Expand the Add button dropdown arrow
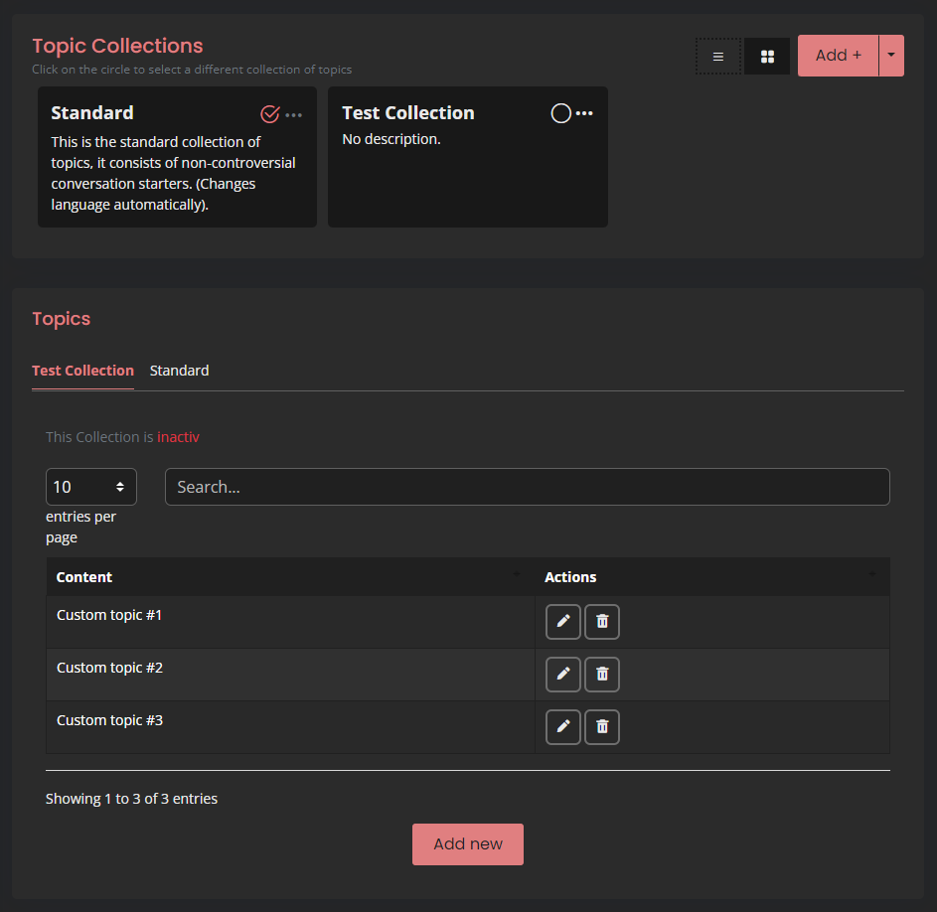937x912 pixels. [x=891, y=56]
